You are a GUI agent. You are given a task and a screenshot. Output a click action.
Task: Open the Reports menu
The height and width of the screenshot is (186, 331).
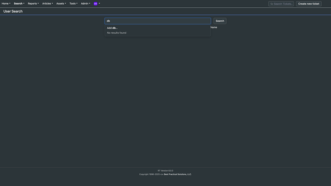(32, 3)
